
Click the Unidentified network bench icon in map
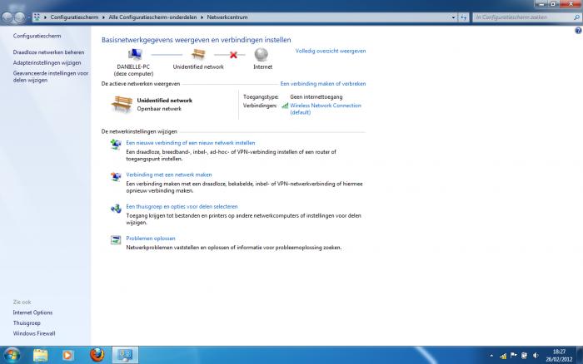point(198,55)
